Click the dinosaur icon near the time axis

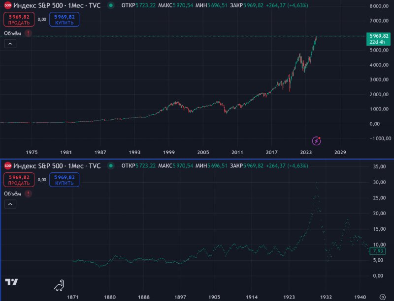(x=59, y=285)
